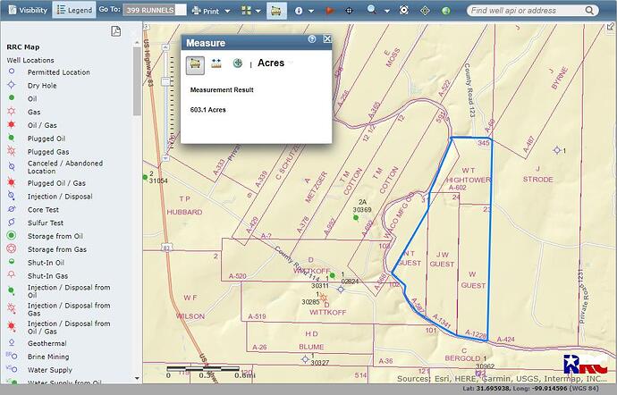Click the expand-map icon at top-right corner
617x395 pixels.
(610, 27)
